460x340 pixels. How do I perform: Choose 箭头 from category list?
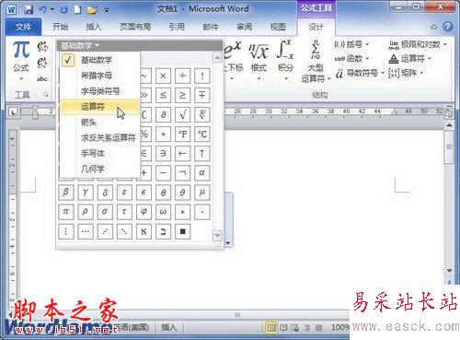[100, 123]
